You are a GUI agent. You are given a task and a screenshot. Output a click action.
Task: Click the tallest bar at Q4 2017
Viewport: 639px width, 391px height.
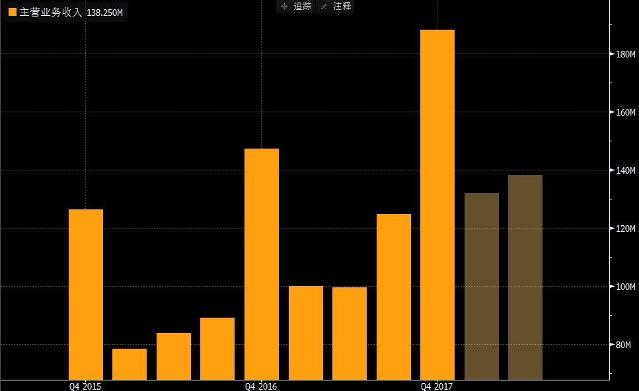click(437, 205)
